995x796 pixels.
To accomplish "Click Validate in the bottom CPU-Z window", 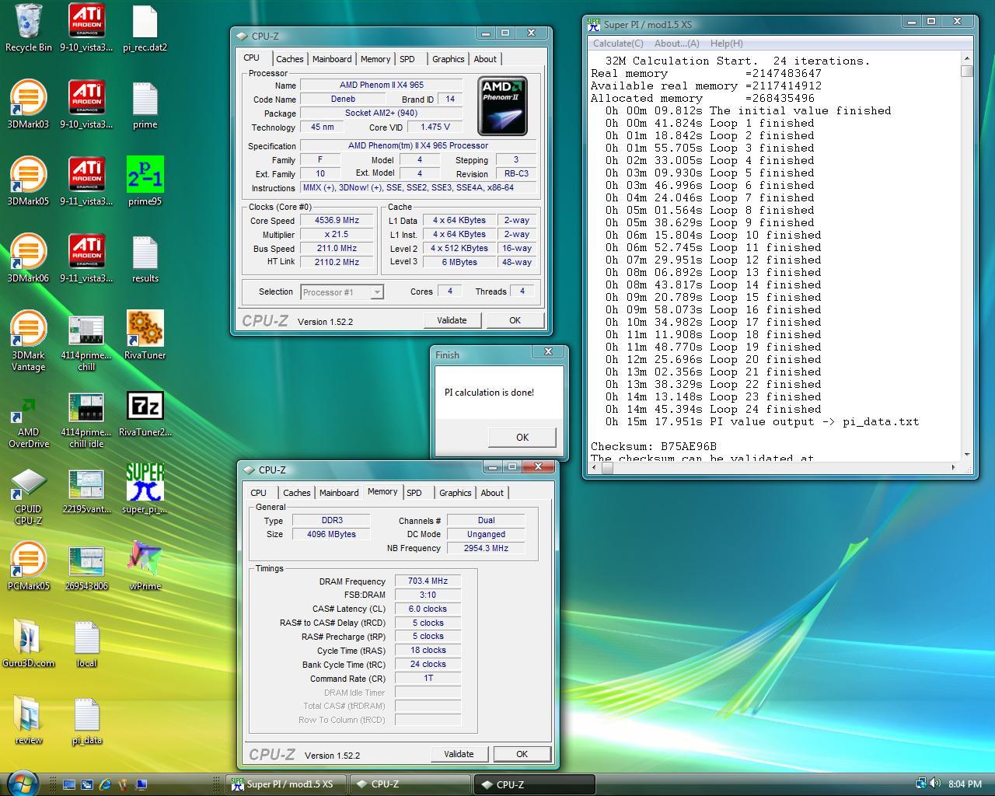I will point(459,754).
